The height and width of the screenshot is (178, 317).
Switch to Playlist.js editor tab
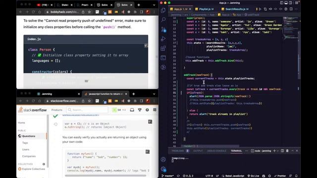[205, 9]
